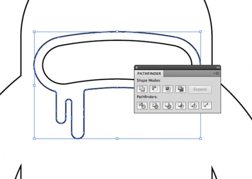
Task: Click the bottom-center bounding box handle
Action: tap(117, 138)
